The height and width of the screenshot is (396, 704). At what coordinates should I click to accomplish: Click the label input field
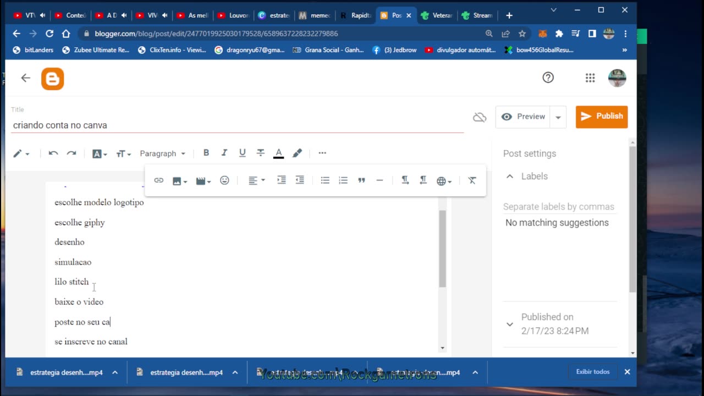559,207
